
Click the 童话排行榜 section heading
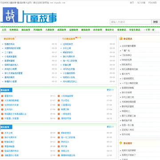tap(9, 39)
